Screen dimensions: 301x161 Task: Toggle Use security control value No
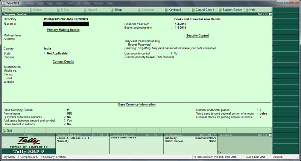pyautogui.click(x=175, y=54)
